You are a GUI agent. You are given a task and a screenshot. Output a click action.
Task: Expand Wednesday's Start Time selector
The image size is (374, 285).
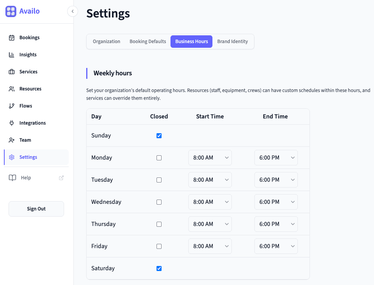pyautogui.click(x=210, y=202)
